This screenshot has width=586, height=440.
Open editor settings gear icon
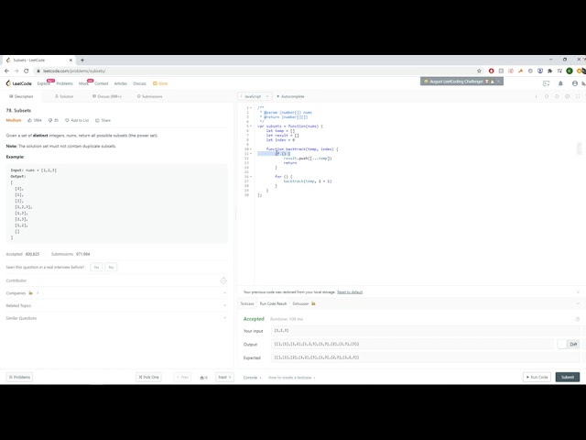568,96
